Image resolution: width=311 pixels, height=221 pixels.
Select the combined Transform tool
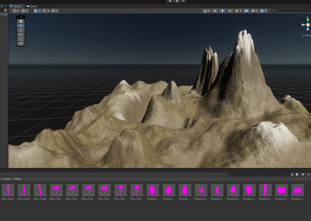click(21, 44)
